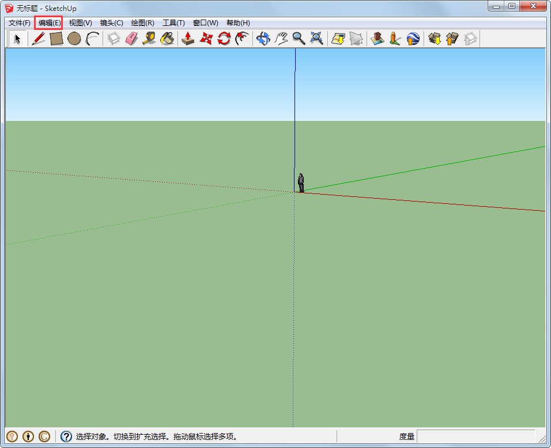Click the 度量 measurements input box
This screenshot has width=551, height=448.
(475, 436)
